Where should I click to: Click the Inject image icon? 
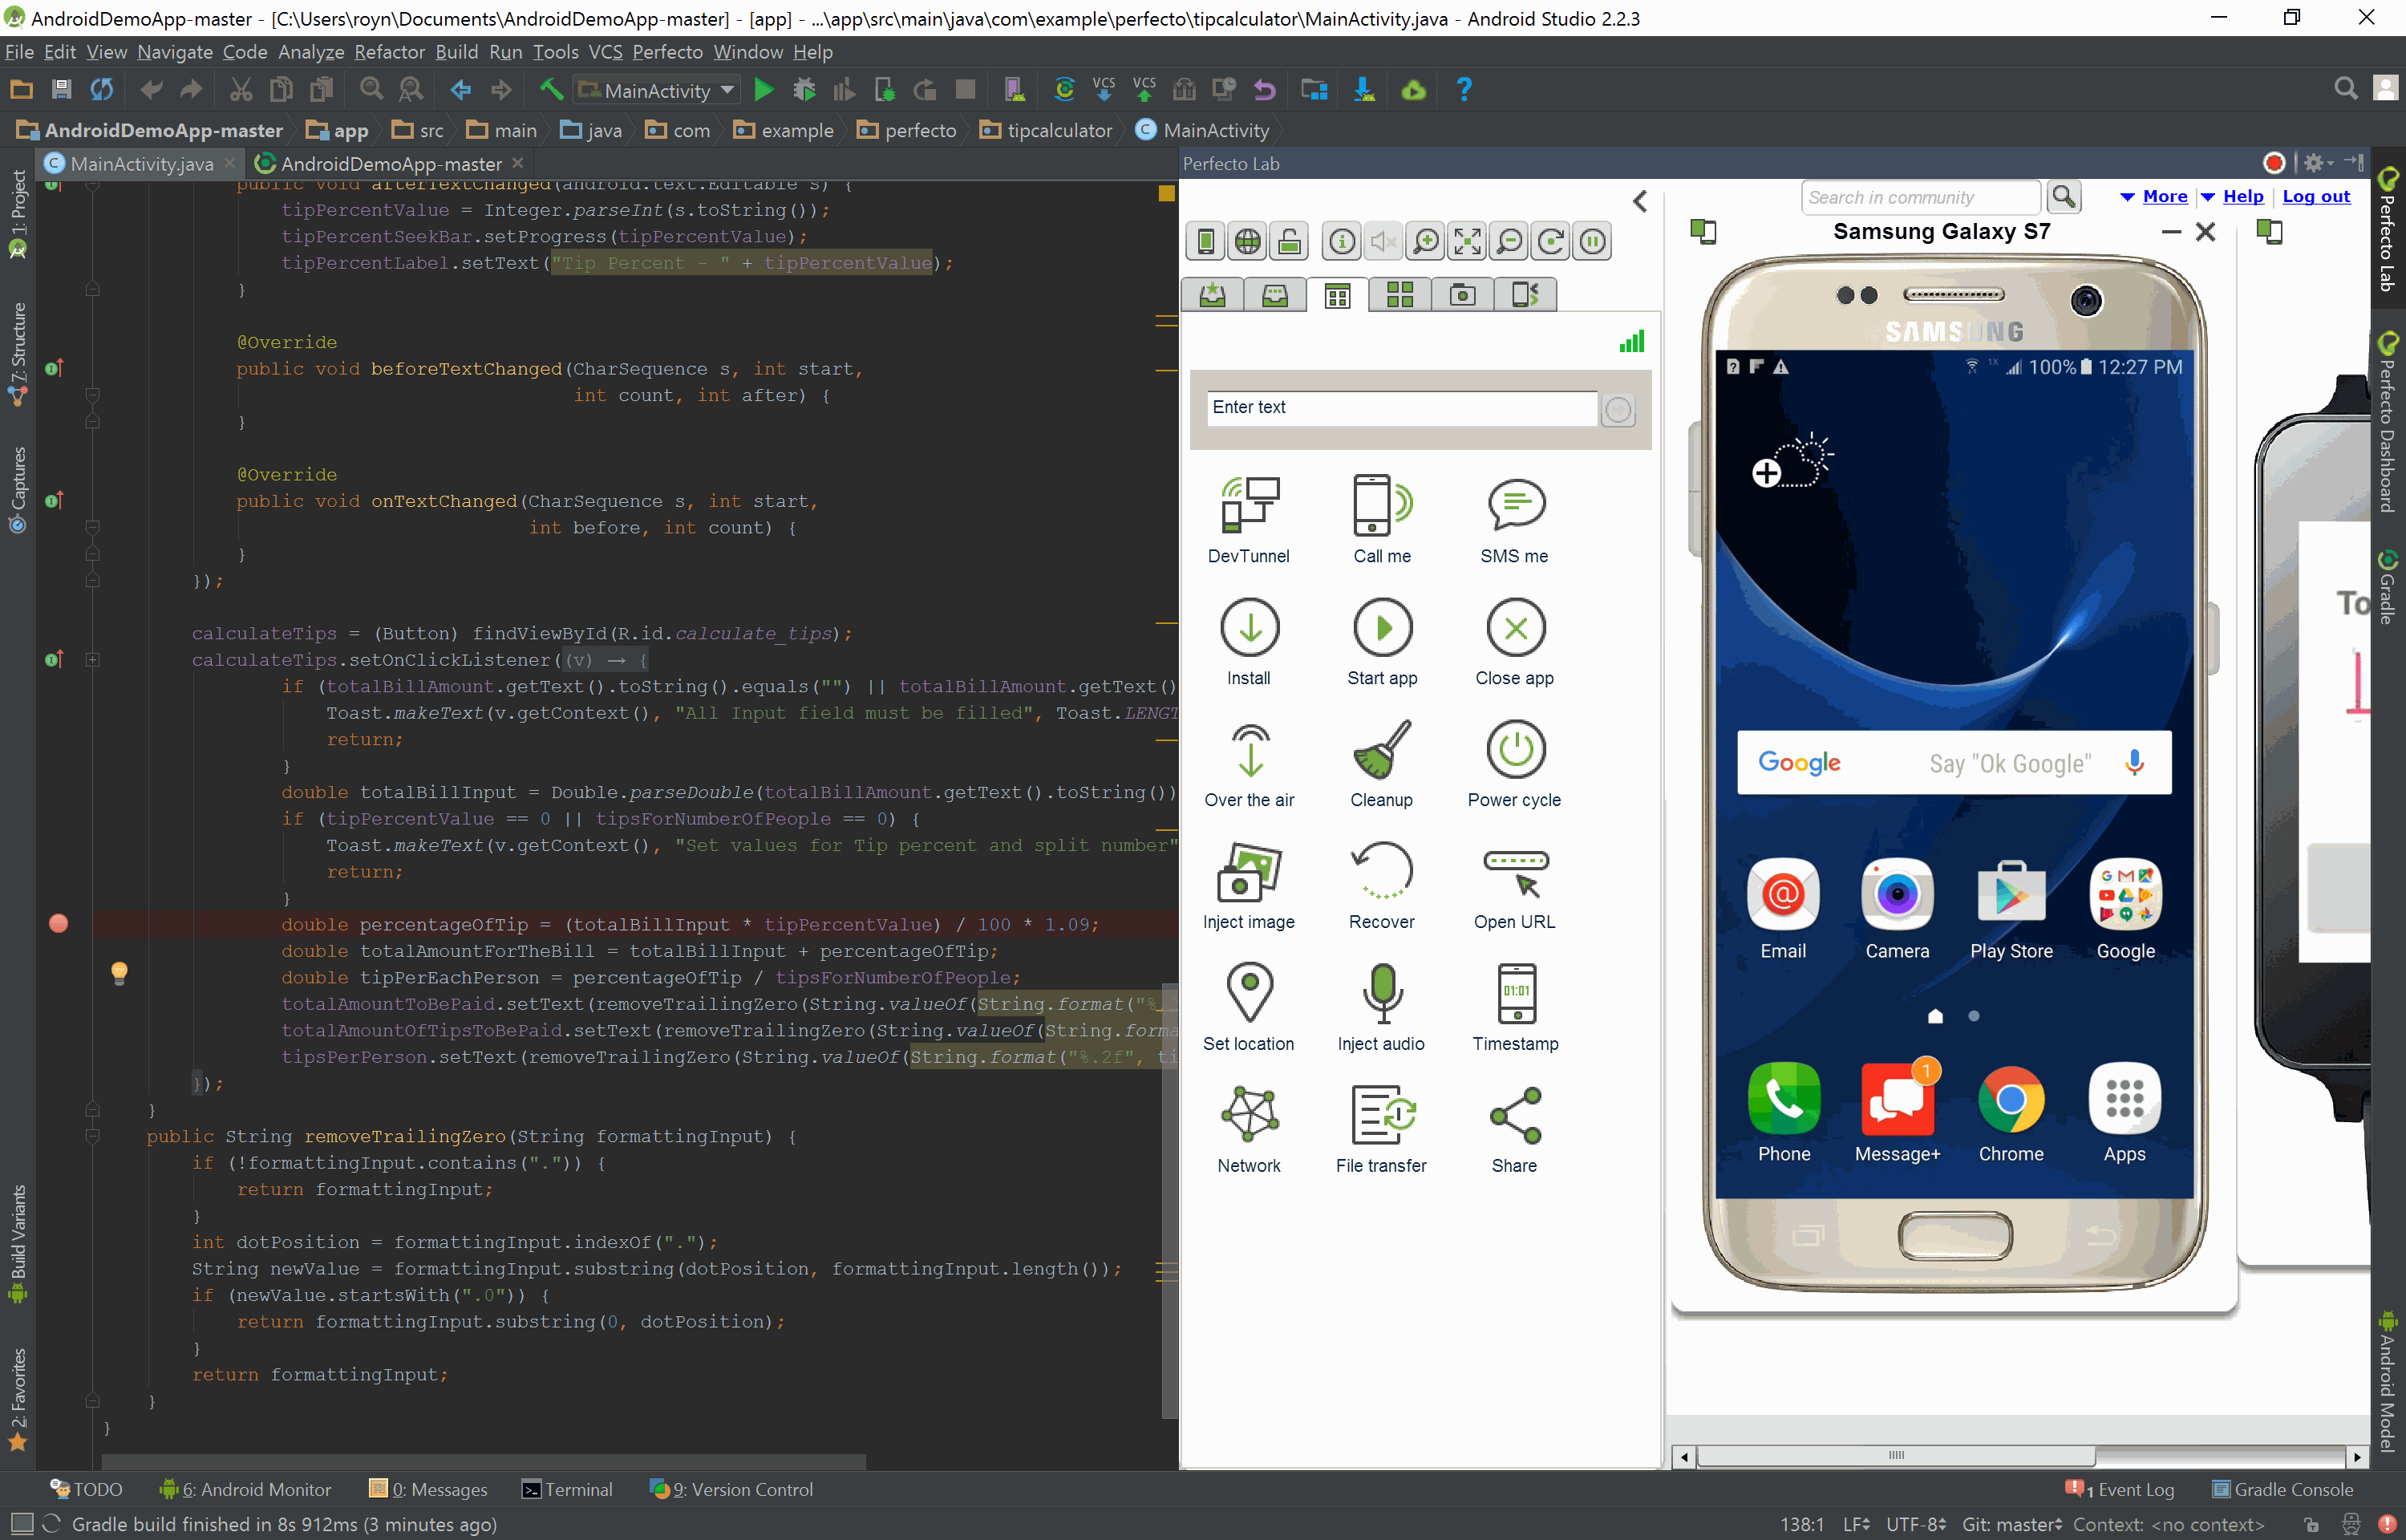click(1249, 871)
